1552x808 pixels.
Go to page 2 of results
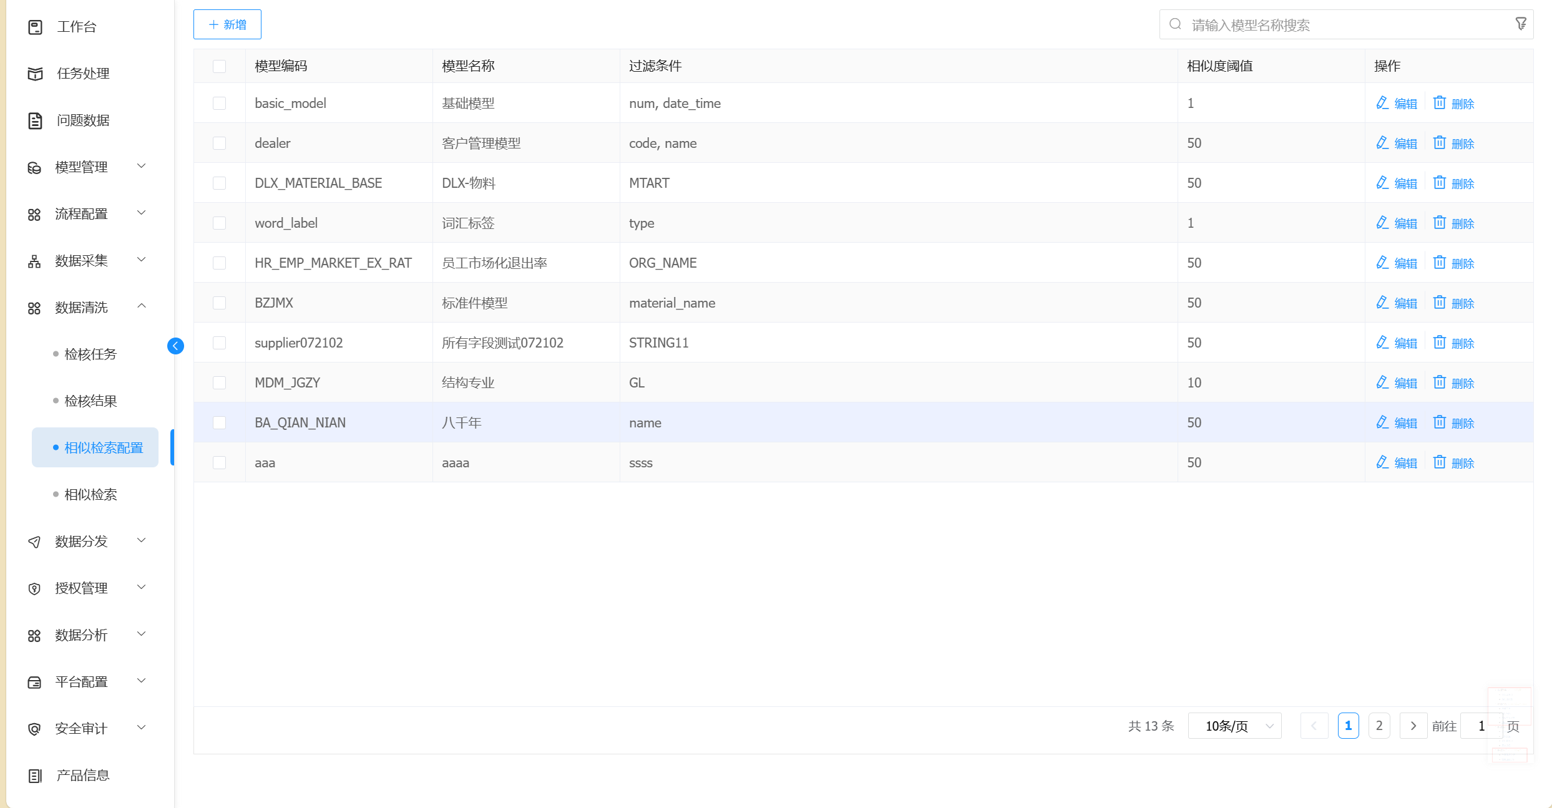(x=1379, y=726)
